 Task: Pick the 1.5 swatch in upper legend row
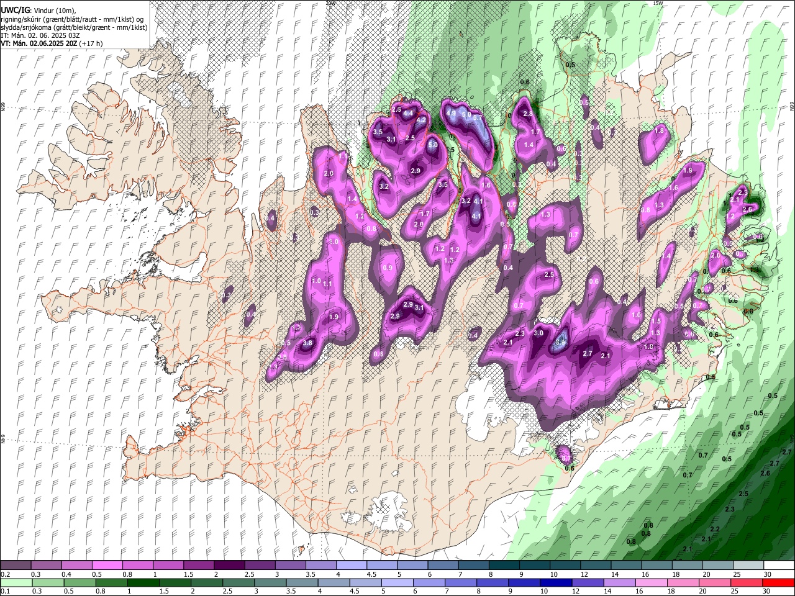(x=198, y=565)
